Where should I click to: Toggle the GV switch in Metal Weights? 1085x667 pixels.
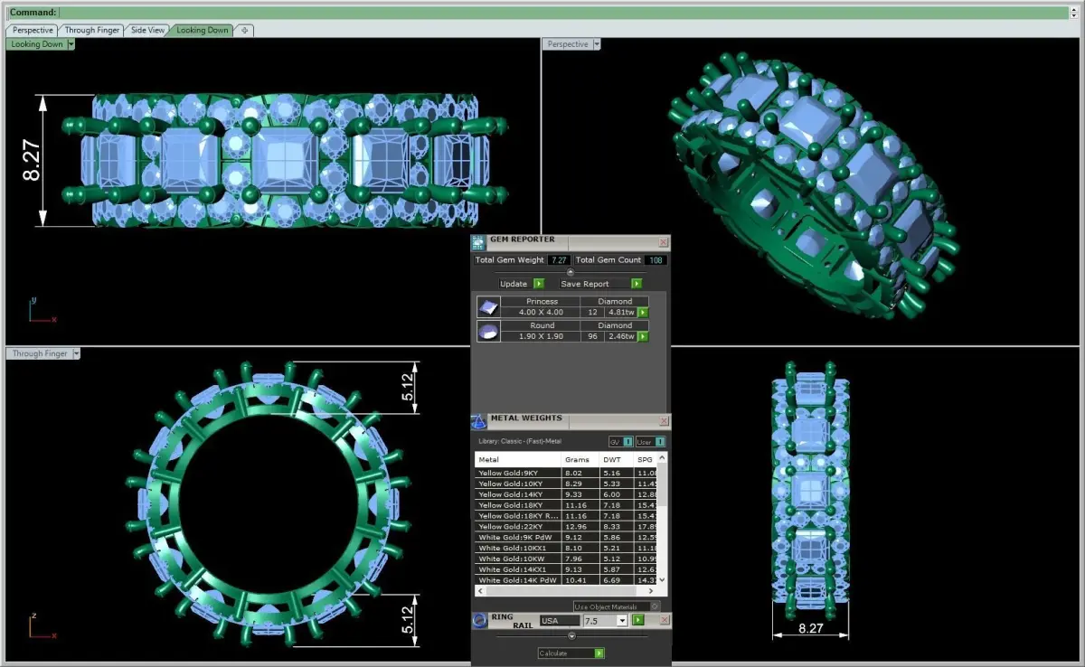(621, 442)
